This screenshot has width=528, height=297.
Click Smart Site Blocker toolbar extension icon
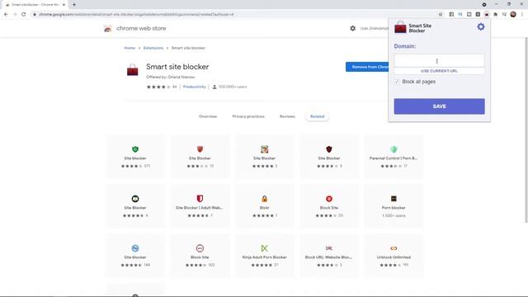[x=487, y=15]
